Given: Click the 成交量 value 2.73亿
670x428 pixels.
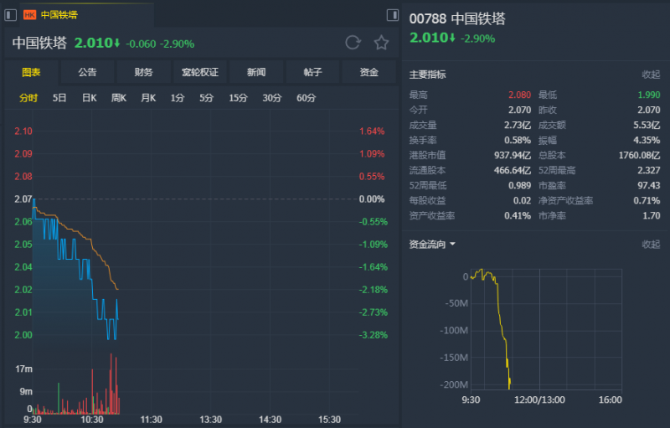Looking at the screenshot, I should click(518, 125).
